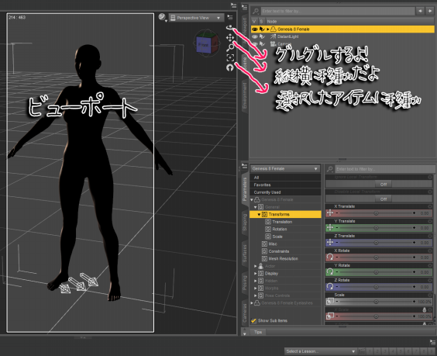The height and width of the screenshot is (356, 437).
Task: Click the reset view arrow icon
Action: tap(230, 67)
